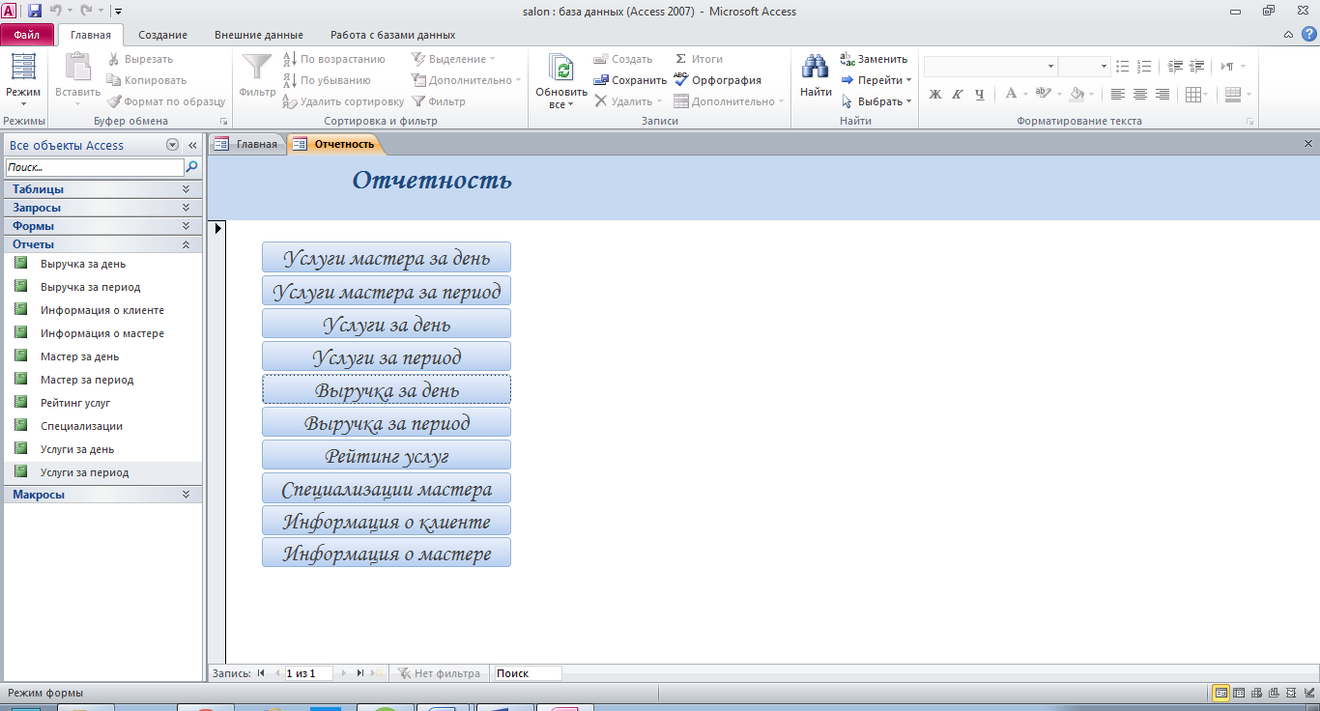
Task: Align text left
Action: point(1118,95)
